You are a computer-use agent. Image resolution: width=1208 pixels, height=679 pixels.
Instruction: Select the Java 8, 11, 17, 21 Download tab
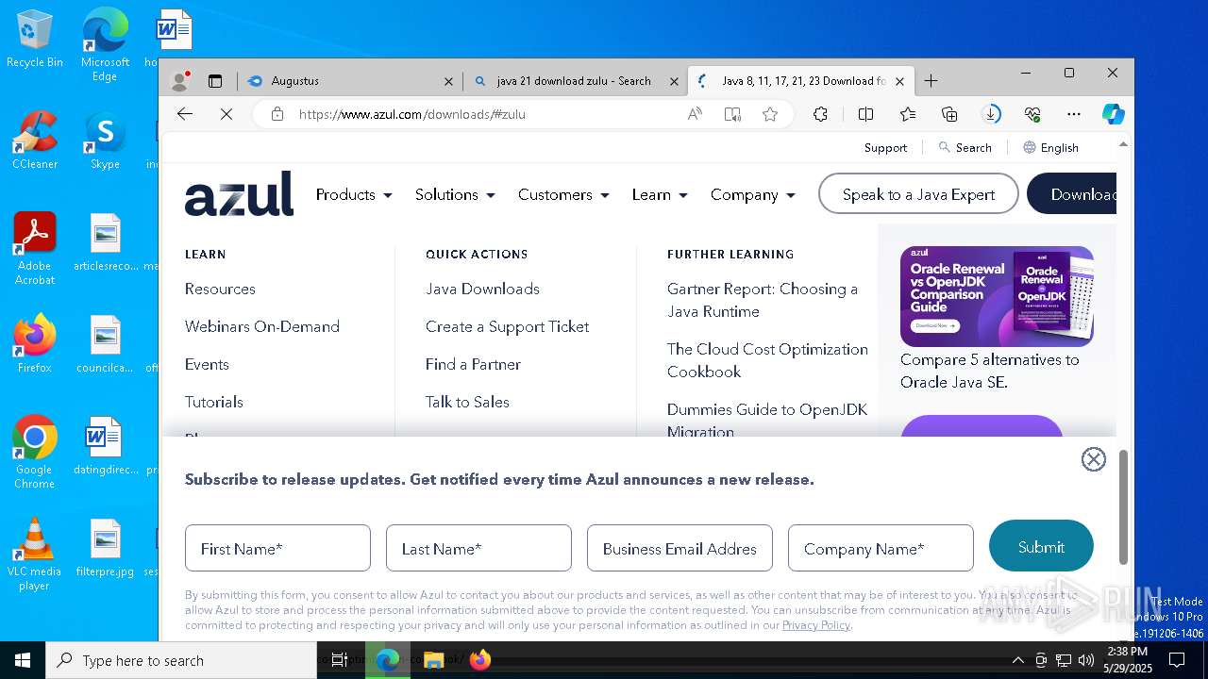pos(800,81)
